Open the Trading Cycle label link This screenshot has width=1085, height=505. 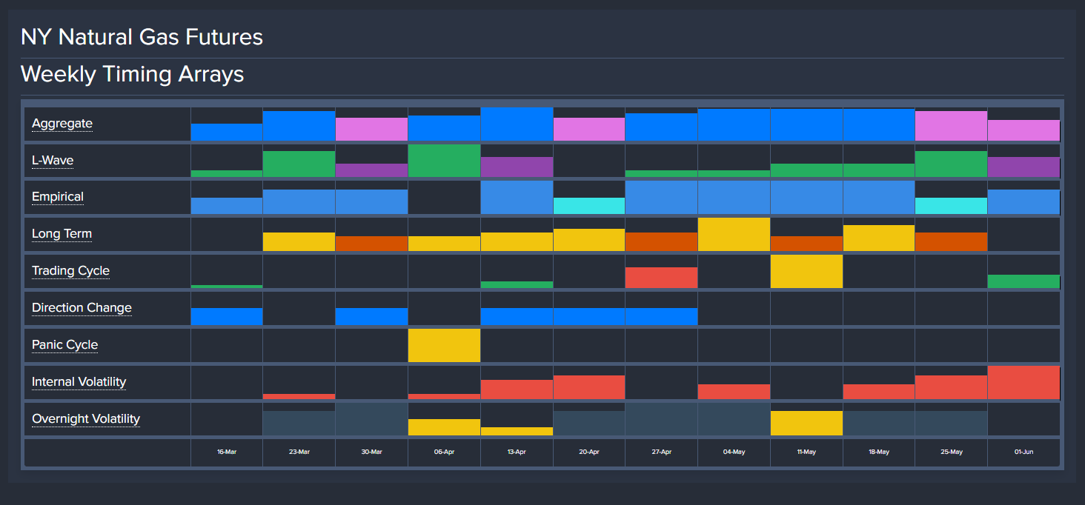(70, 271)
